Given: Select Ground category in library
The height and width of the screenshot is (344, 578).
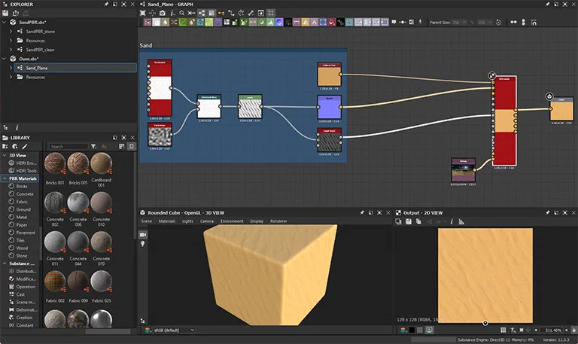Looking at the screenshot, I should 23,209.
